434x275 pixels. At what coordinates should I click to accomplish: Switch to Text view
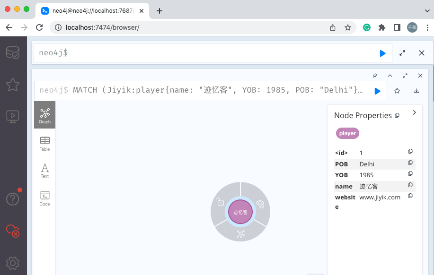[x=44, y=171]
